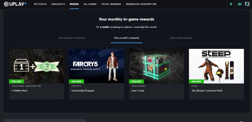The width and height of the screenshot is (252, 122).
Task: Go to Highlights in the navigation
Action: (58, 4)
